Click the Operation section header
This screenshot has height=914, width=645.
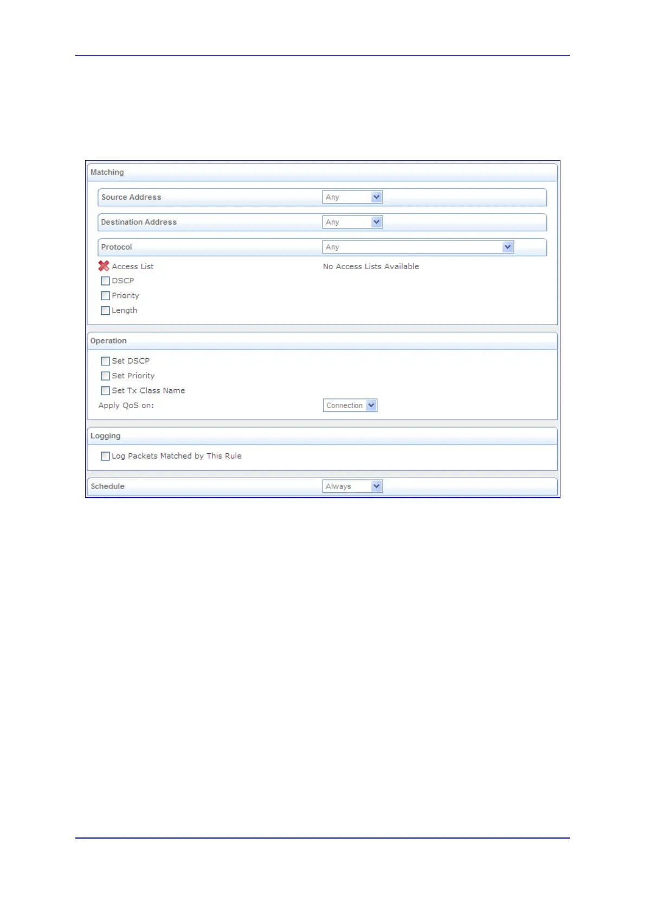[322, 341]
